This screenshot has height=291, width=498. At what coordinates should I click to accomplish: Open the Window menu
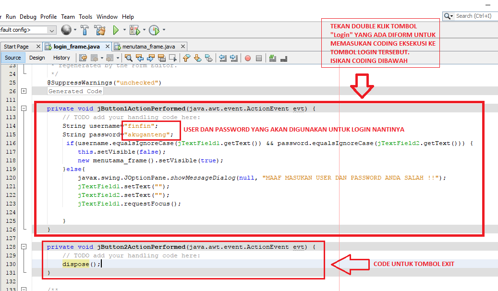pos(107,17)
